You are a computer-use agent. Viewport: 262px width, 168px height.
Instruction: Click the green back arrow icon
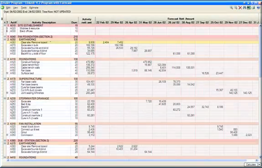click(x=3, y=7)
